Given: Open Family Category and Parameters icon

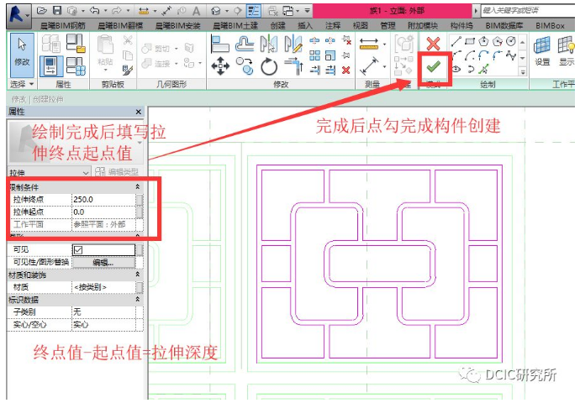Looking at the screenshot, I should click(x=76, y=43).
